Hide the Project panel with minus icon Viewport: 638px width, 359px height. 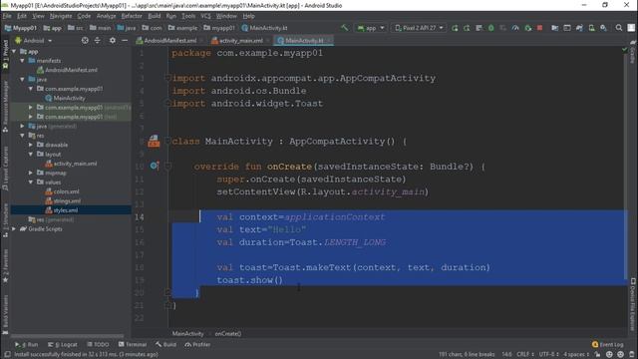coord(125,40)
